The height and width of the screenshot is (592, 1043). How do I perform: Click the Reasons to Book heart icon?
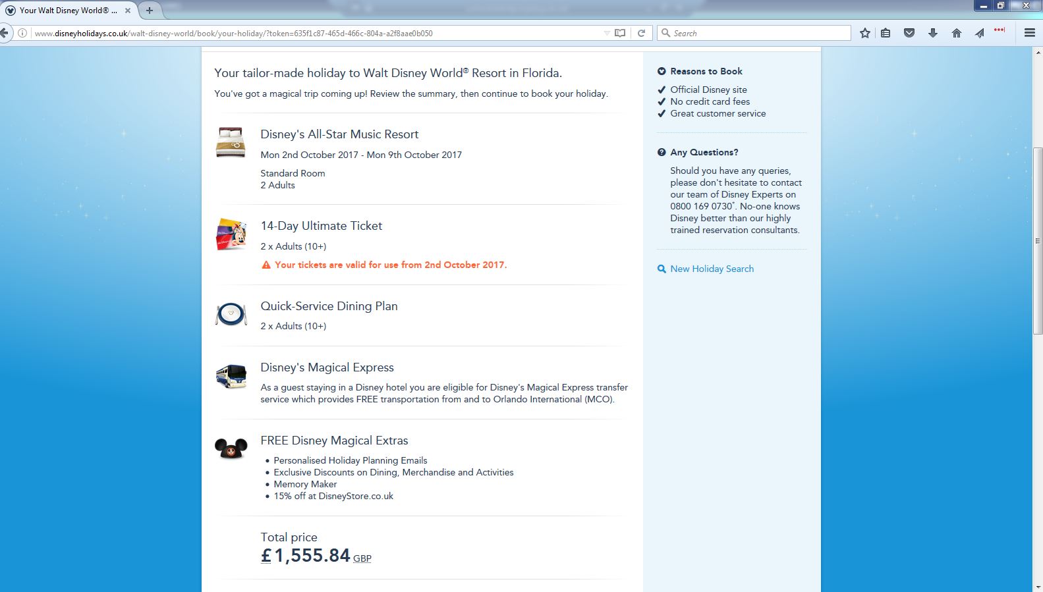click(662, 71)
